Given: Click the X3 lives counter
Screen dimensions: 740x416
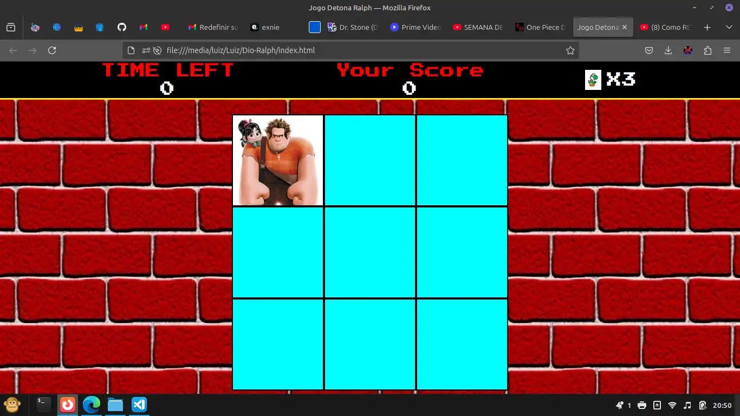Looking at the screenshot, I should click(x=621, y=80).
